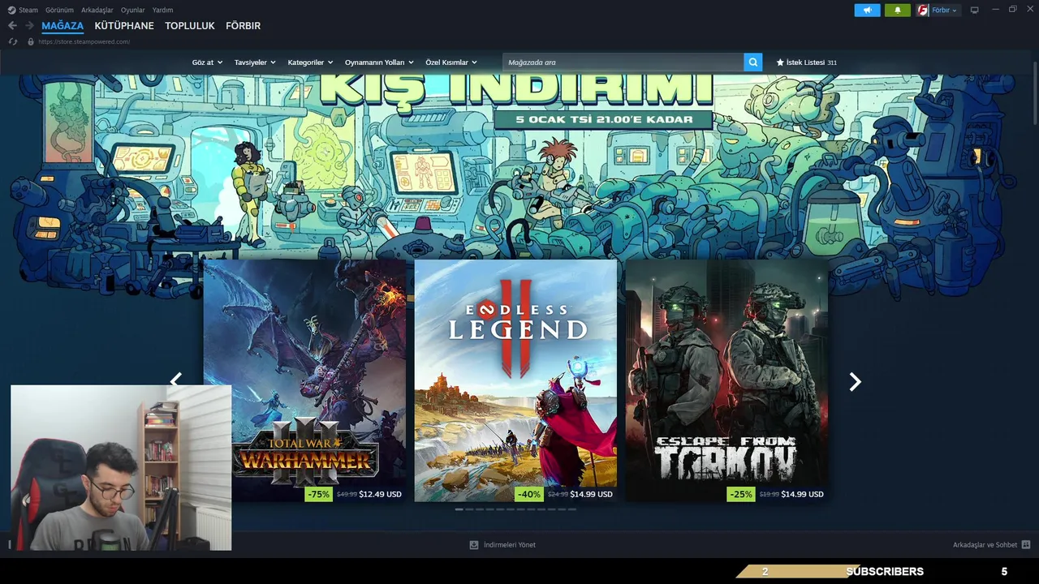Expand the Oynamanın Yolları dropdown
The height and width of the screenshot is (584, 1039).
(x=379, y=62)
